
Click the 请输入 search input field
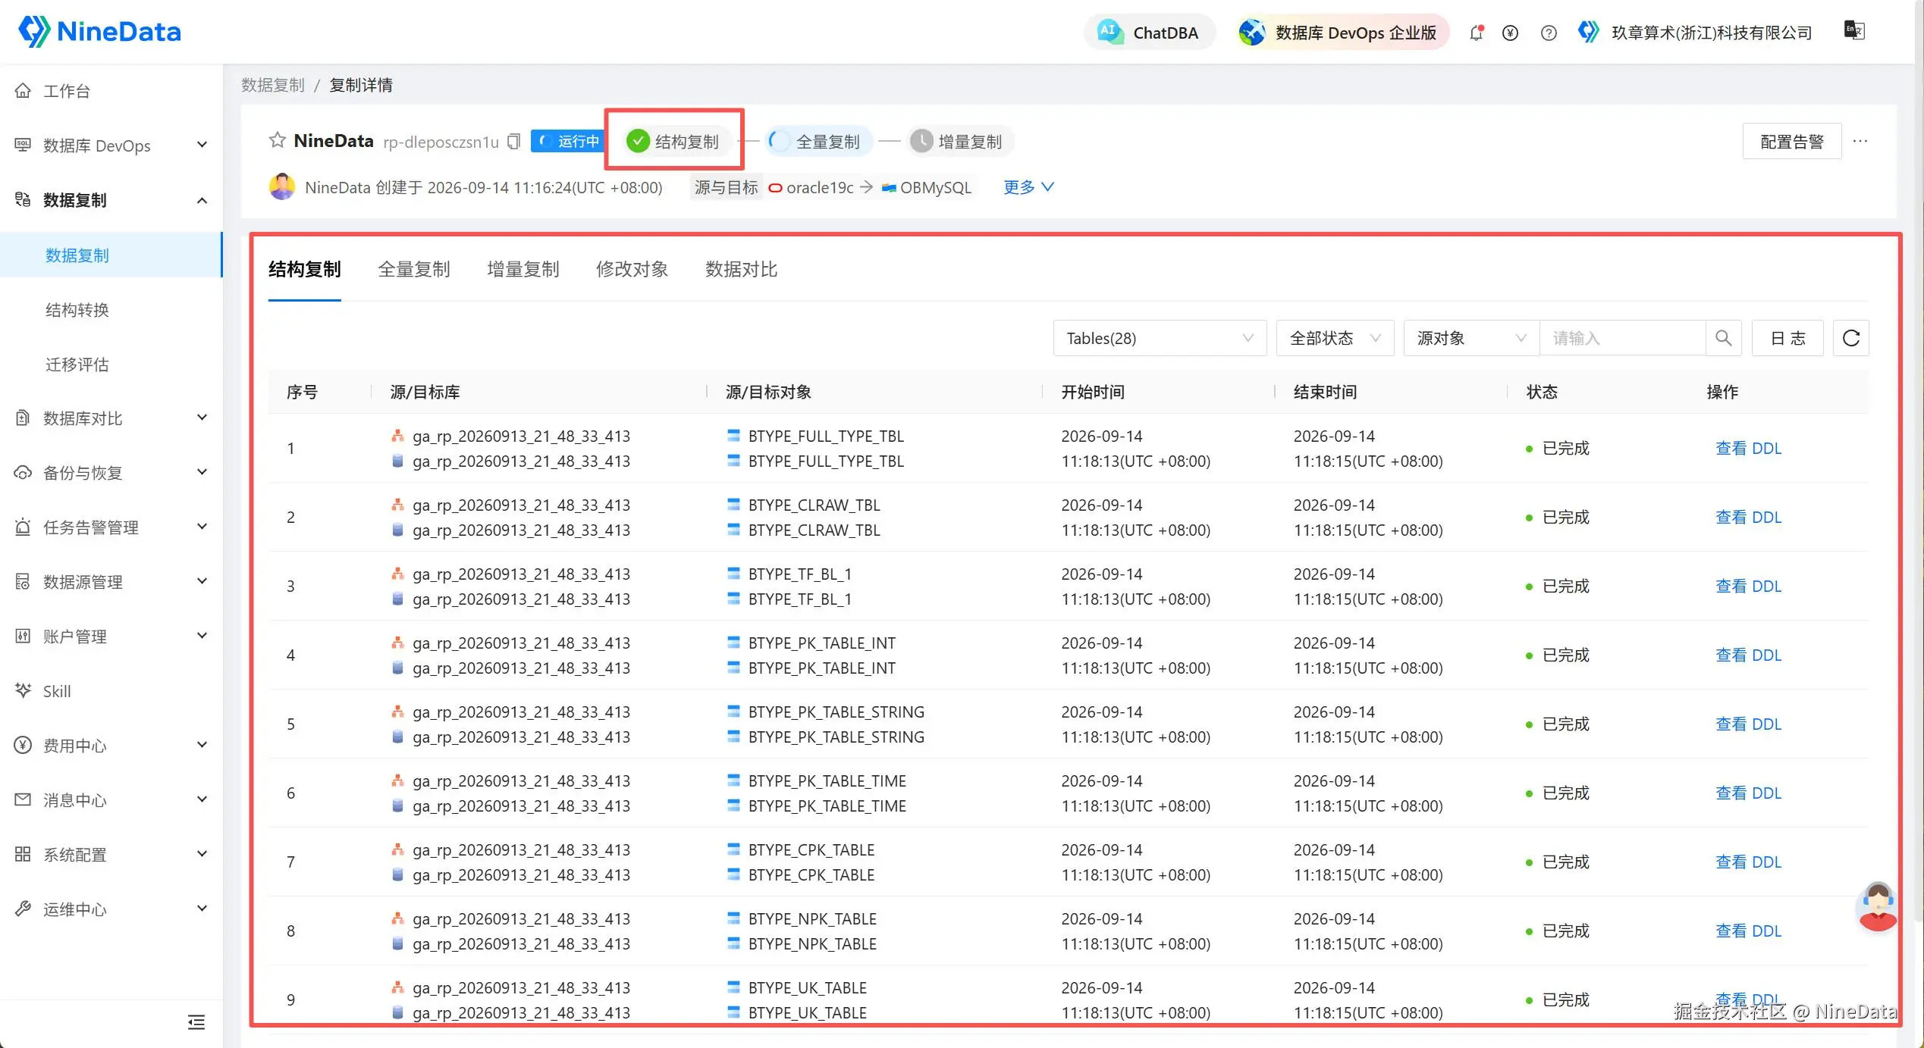coord(1623,338)
